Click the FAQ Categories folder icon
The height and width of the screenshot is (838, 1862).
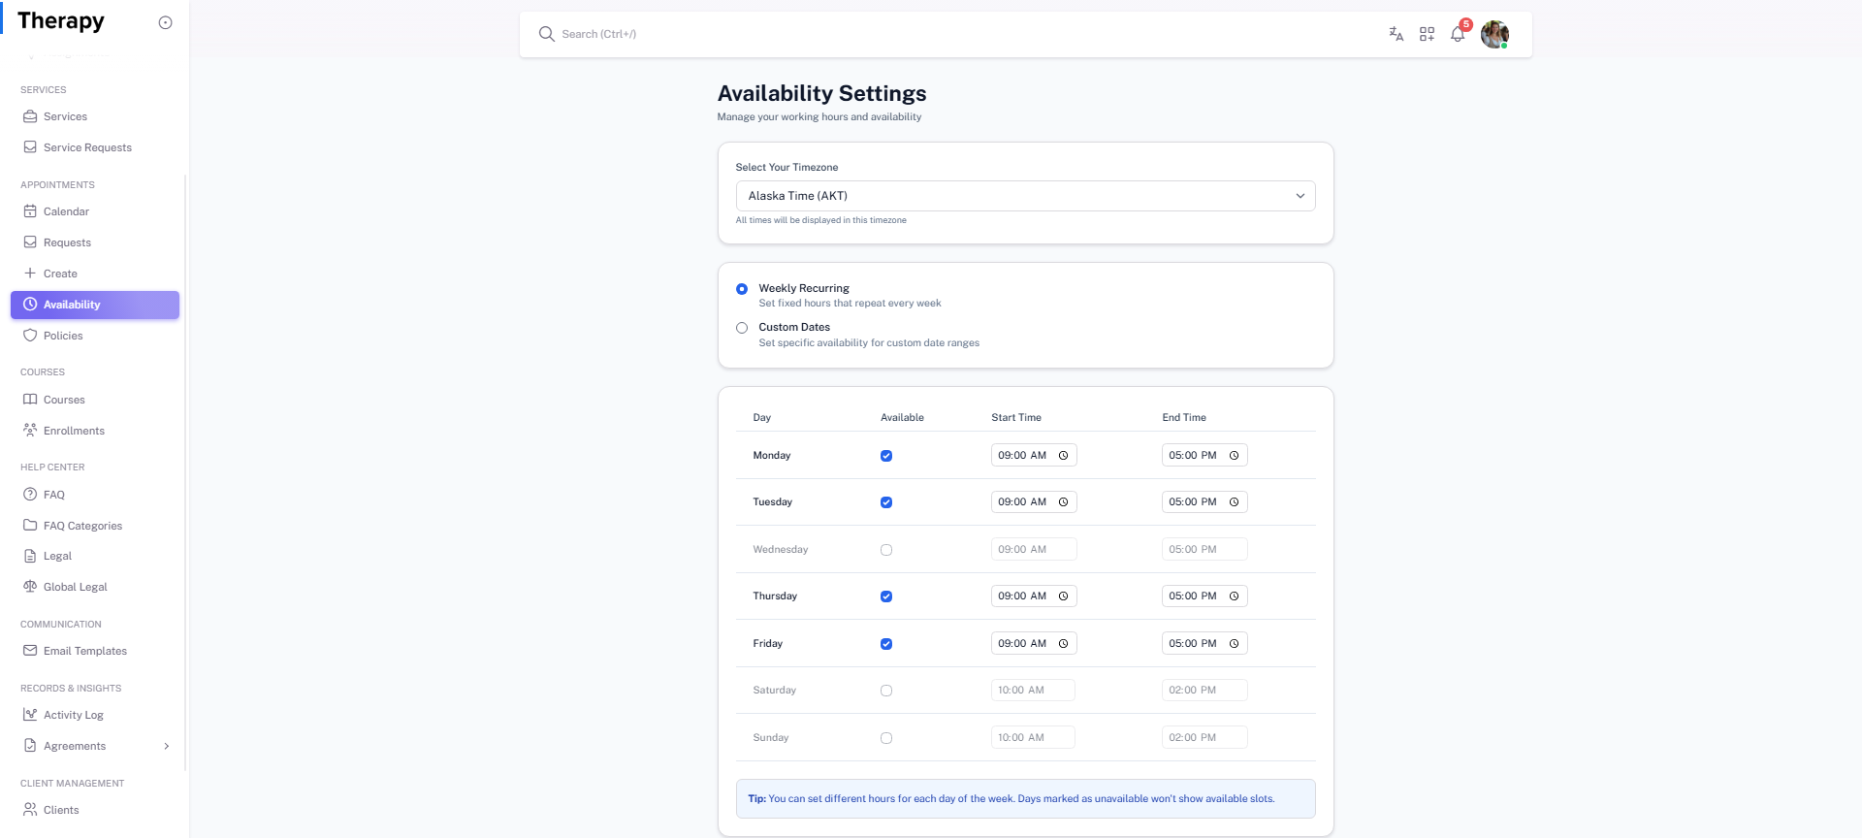(30, 526)
